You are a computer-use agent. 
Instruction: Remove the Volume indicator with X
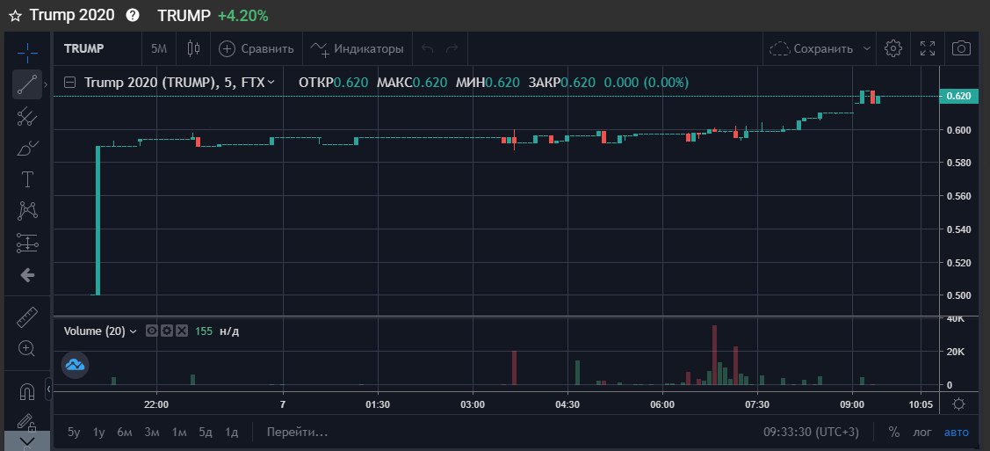182,331
